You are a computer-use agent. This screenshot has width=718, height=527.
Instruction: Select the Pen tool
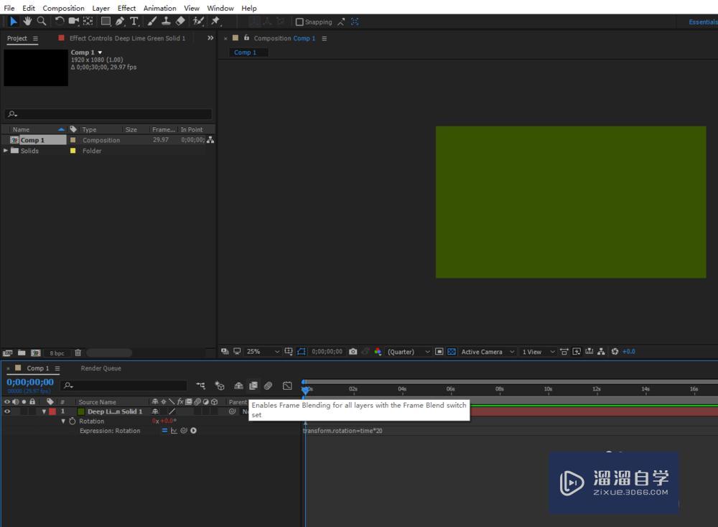coord(120,21)
